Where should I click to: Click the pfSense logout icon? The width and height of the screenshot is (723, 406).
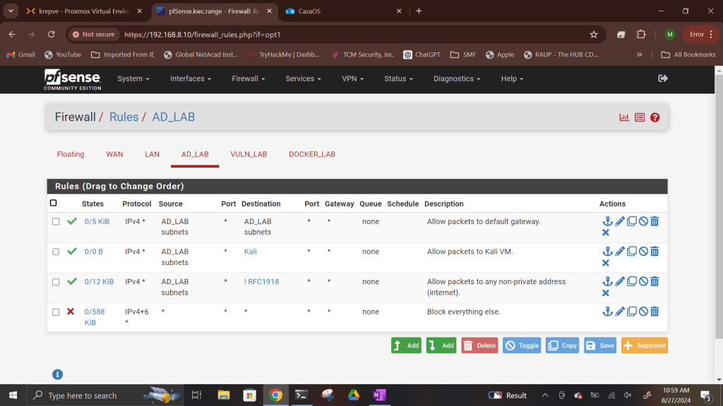coord(662,78)
